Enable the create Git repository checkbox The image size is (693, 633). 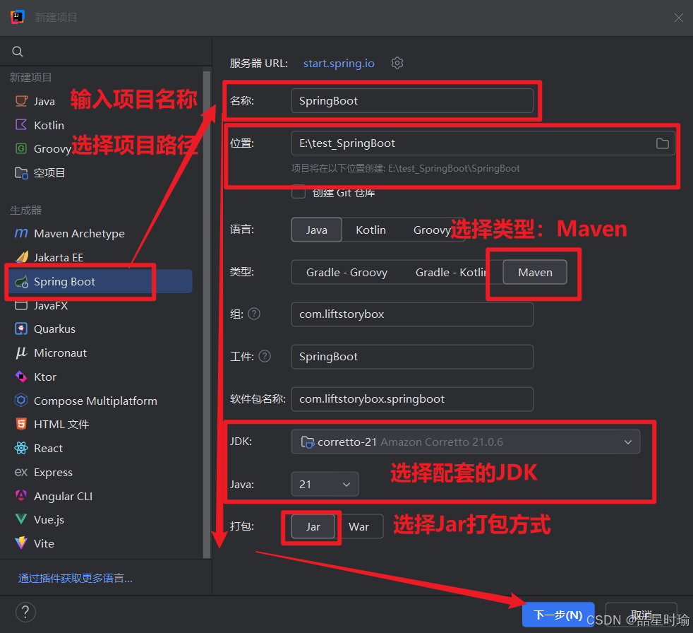pyautogui.click(x=299, y=192)
